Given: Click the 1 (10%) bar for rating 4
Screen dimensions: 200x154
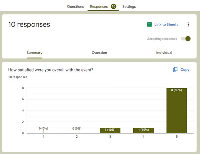Looking at the screenshot, I should pos(143,130).
